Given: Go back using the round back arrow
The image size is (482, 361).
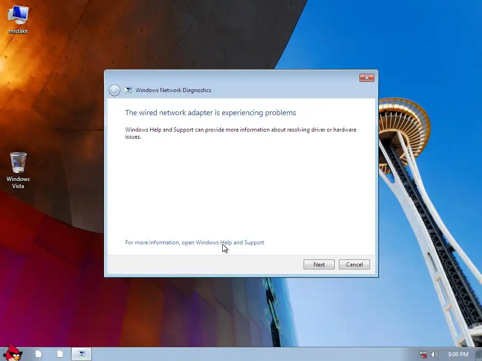Looking at the screenshot, I should (114, 90).
